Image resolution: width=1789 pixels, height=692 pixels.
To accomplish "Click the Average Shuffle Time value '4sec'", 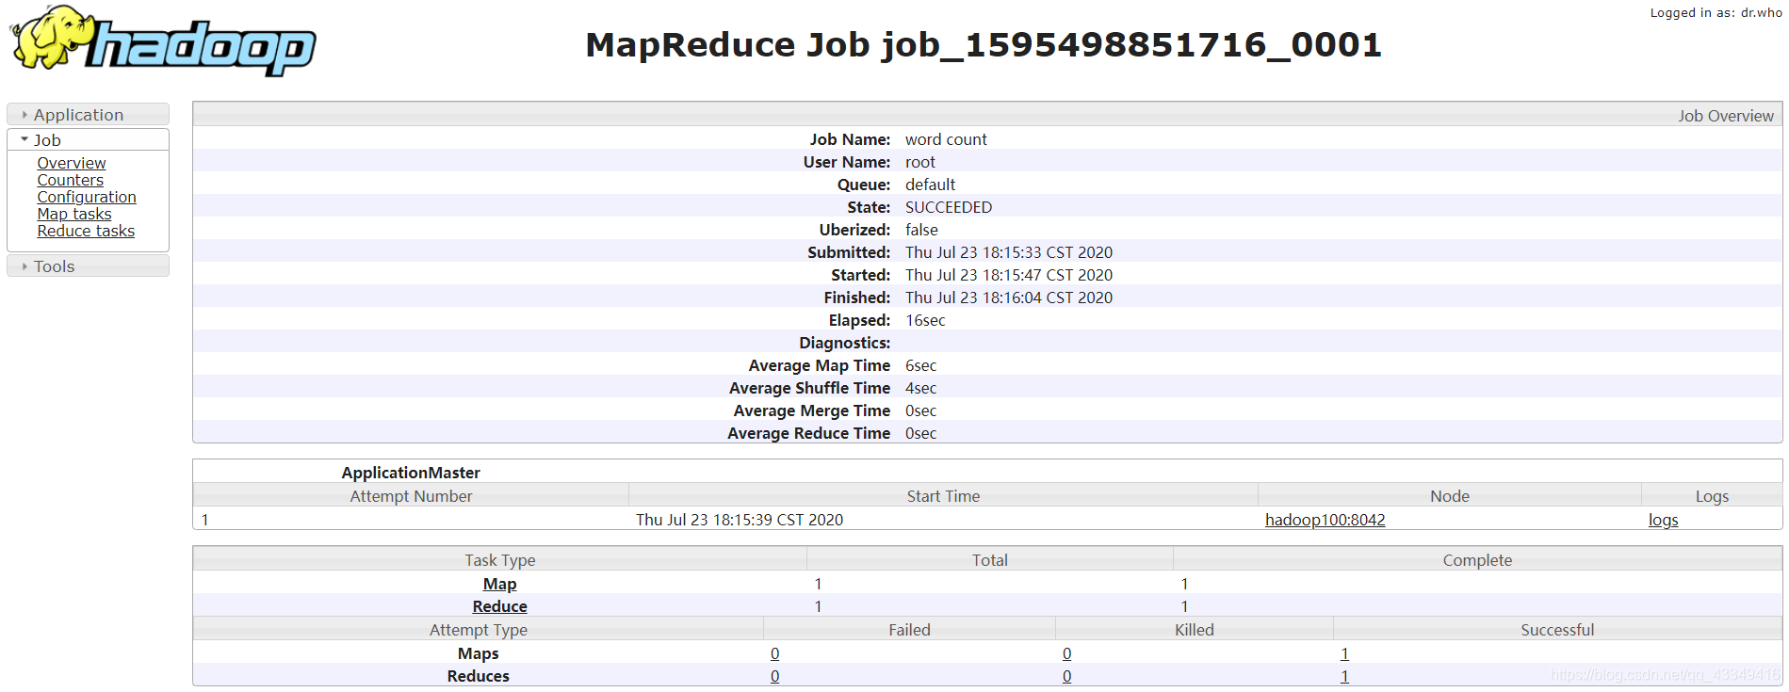I will 920,388.
